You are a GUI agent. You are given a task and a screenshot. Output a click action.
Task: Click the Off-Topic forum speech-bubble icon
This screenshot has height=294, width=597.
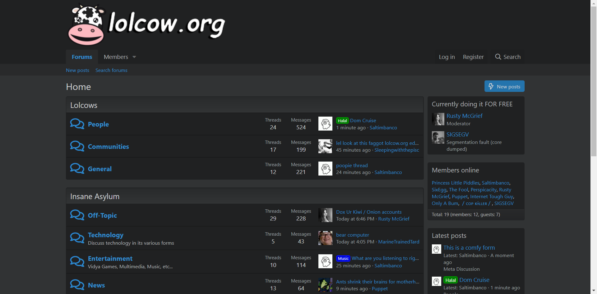pos(77,215)
